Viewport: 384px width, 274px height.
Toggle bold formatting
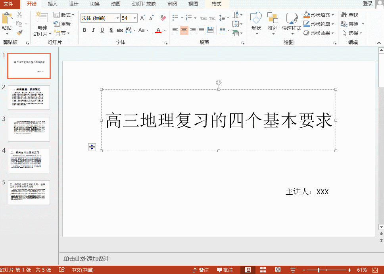point(84,30)
